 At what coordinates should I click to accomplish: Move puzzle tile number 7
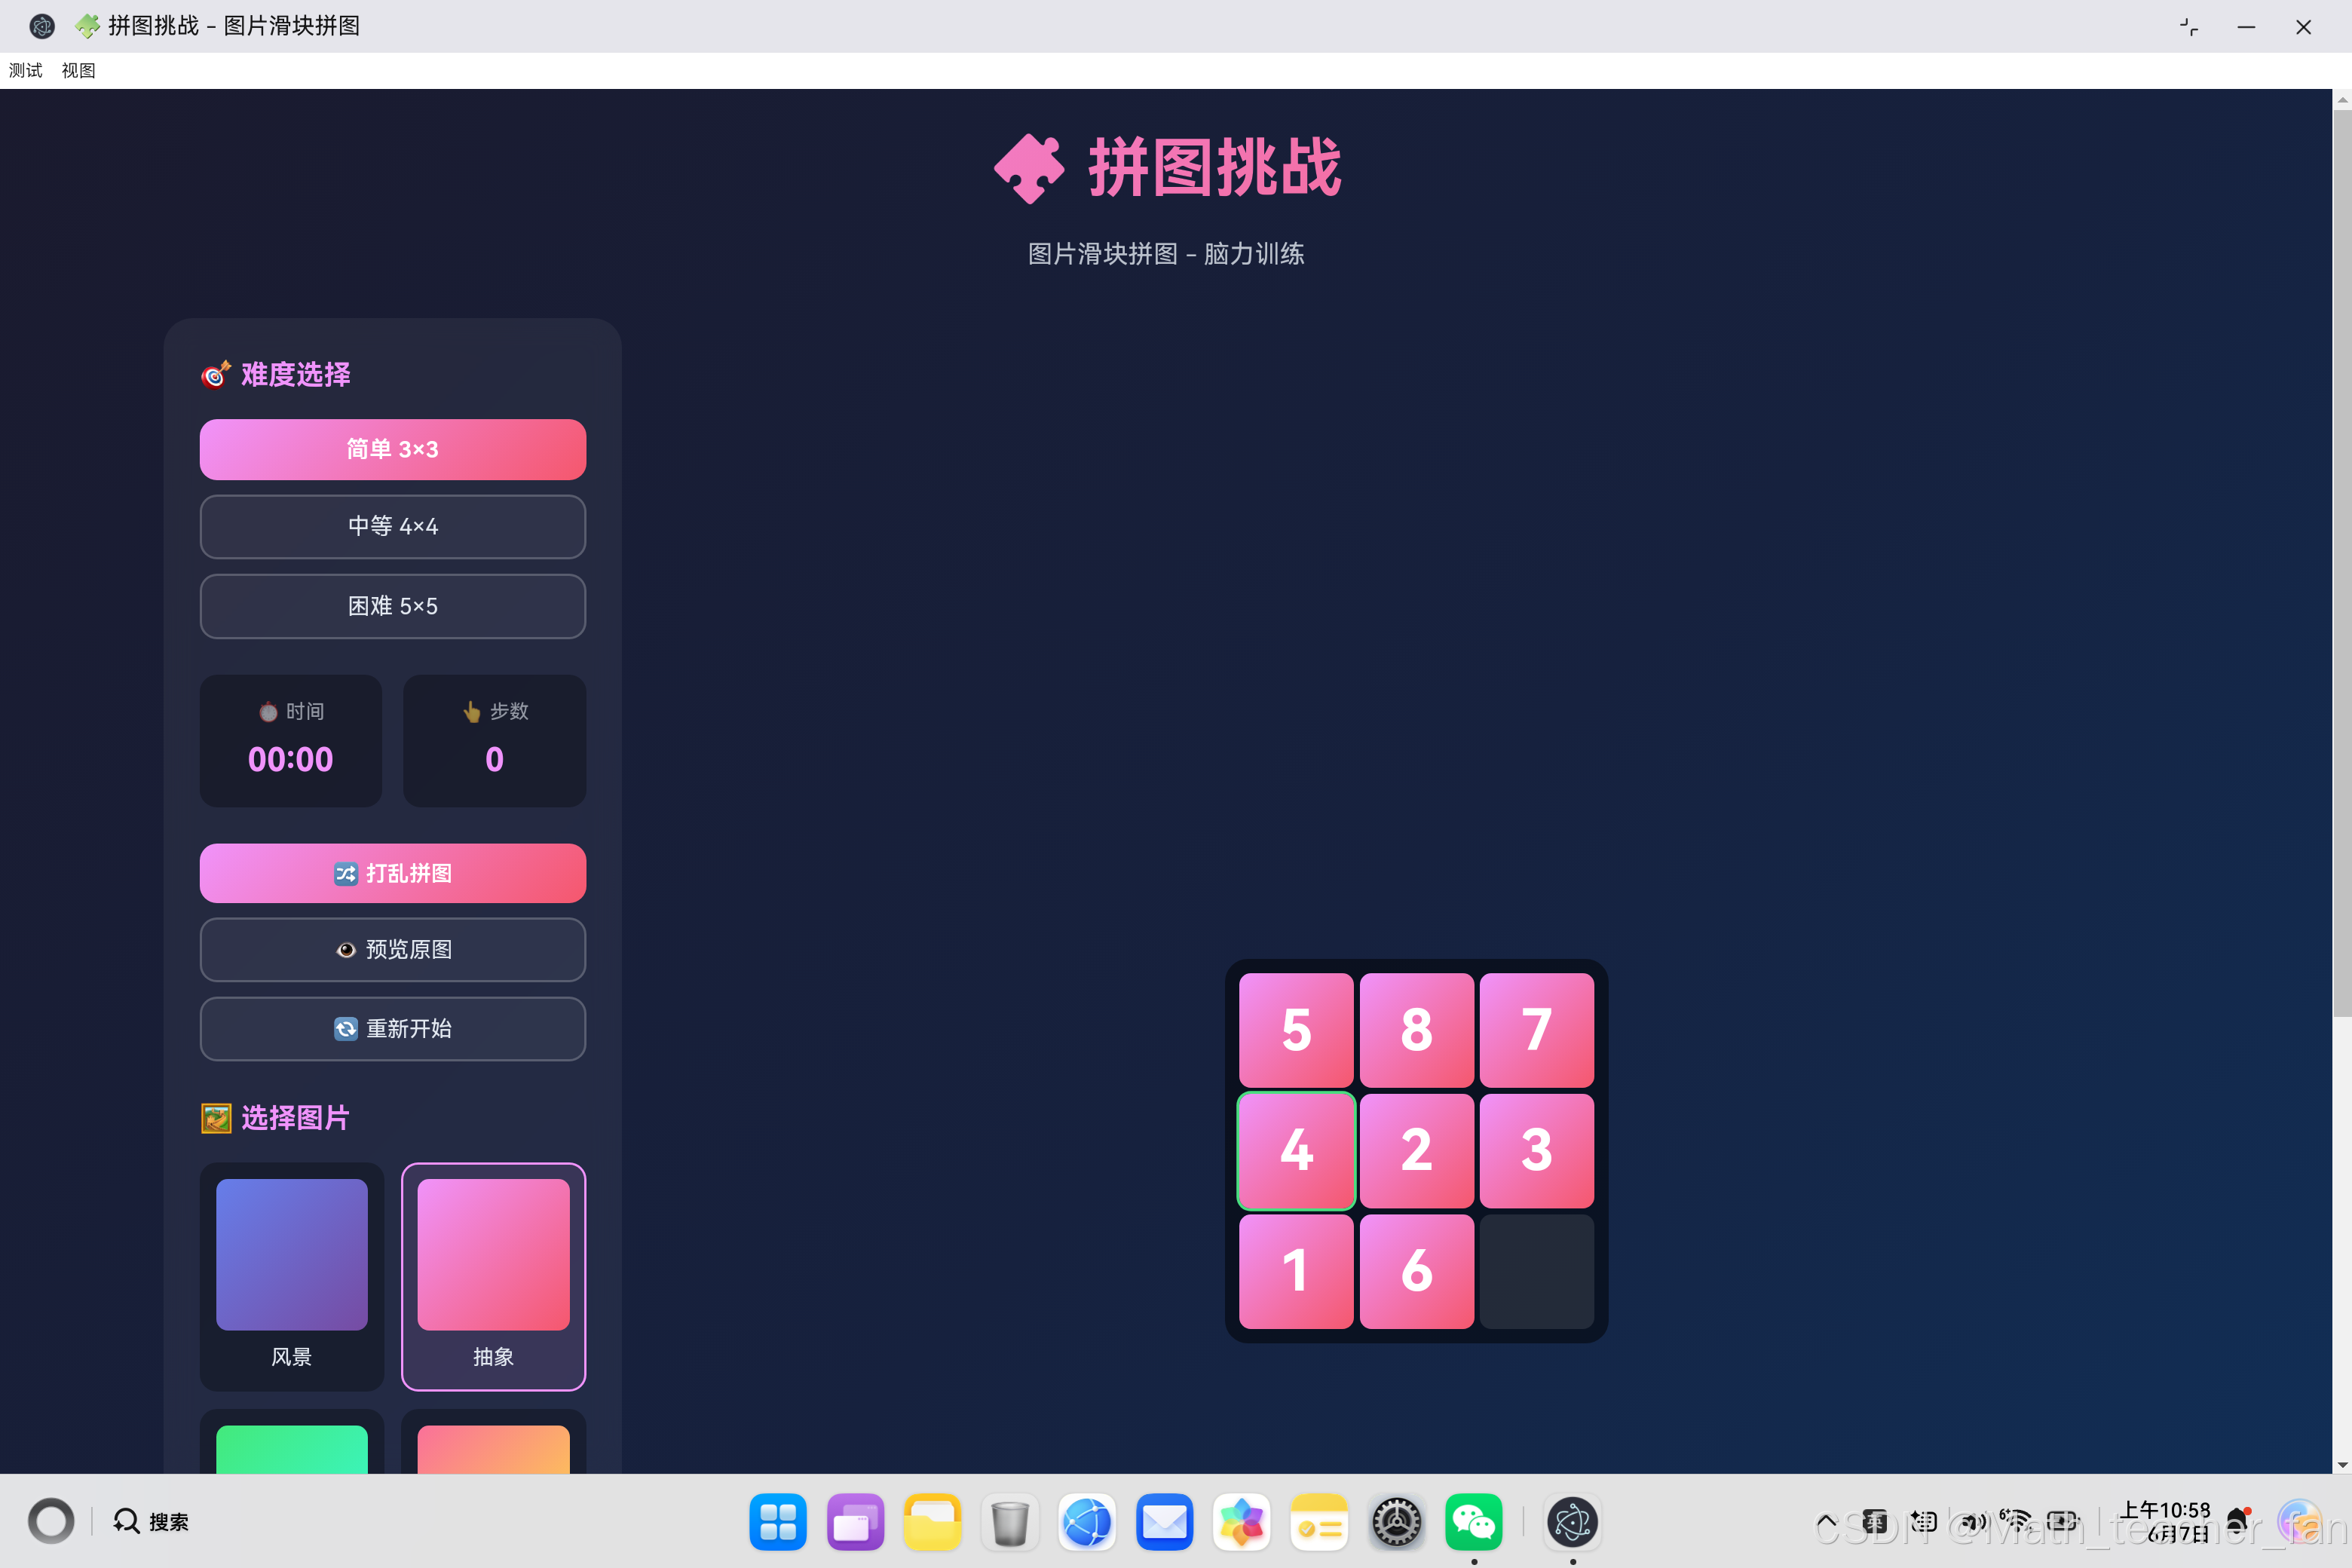pyautogui.click(x=1537, y=1030)
